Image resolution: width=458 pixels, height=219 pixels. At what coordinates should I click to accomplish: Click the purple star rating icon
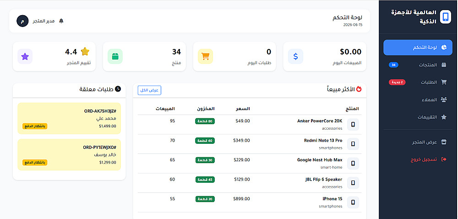(x=25, y=56)
